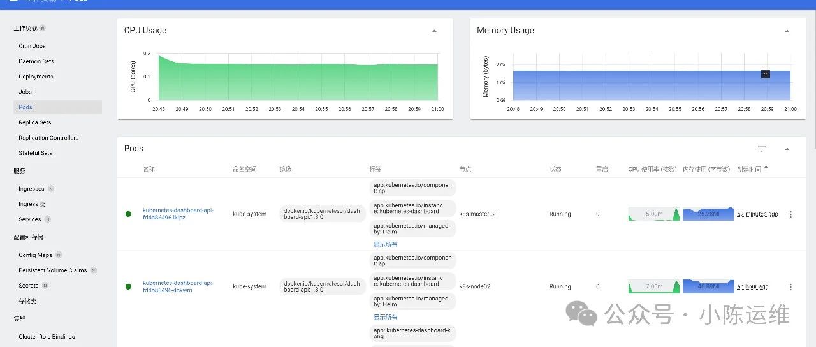Image resolution: width=816 pixels, height=347 pixels.
Task: Click namespaced badge next to Ingresses
Action: (51, 189)
